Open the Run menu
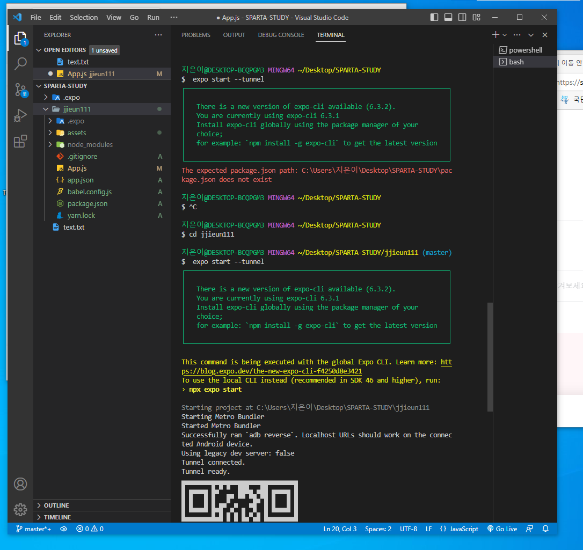 (x=153, y=18)
